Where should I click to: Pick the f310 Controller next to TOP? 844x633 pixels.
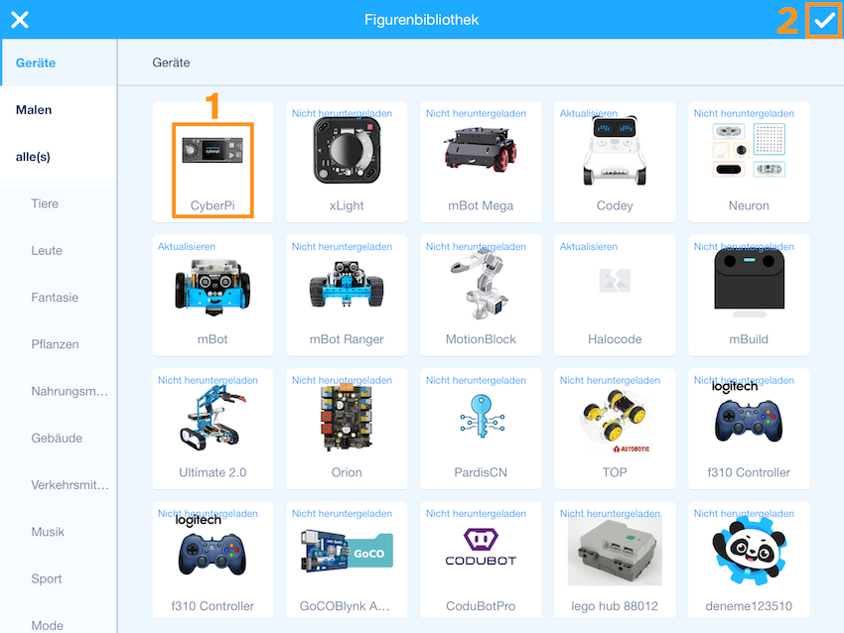pyautogui.click(x=749, y=414)
